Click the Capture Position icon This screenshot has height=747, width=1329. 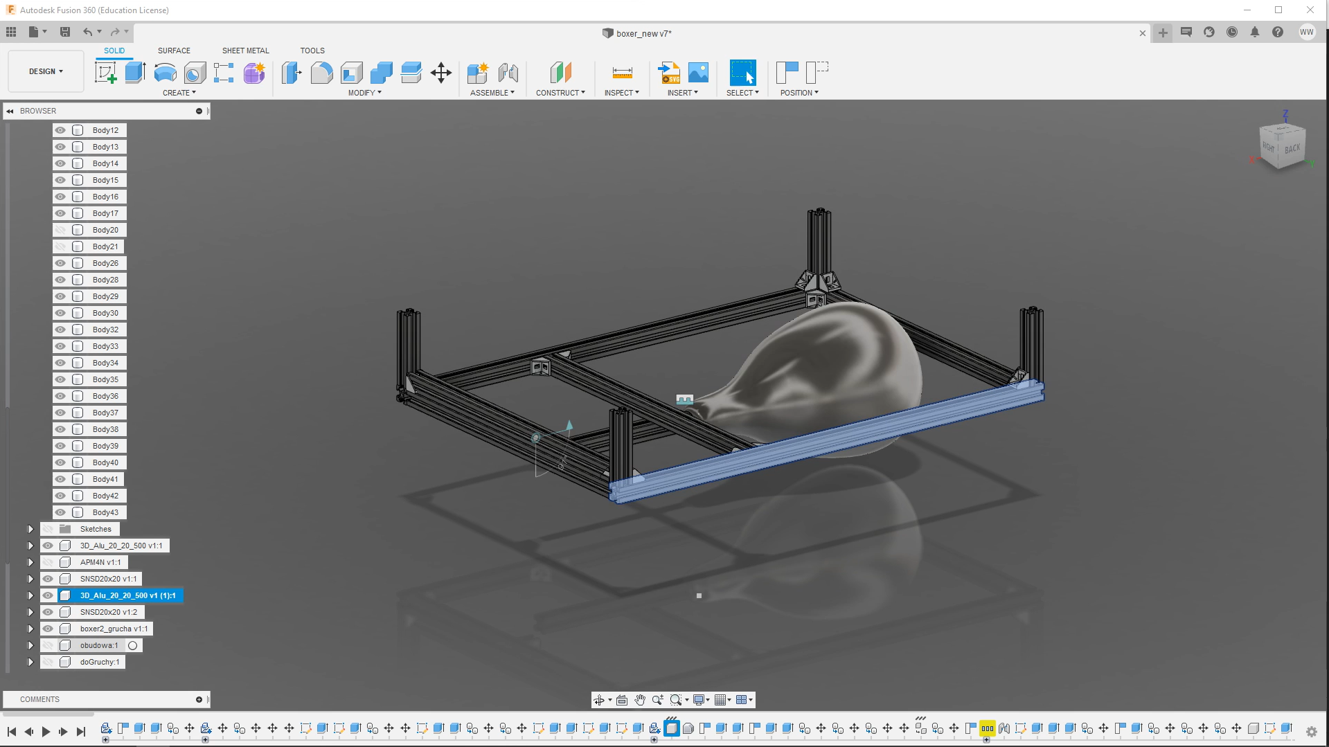[787, 73]
